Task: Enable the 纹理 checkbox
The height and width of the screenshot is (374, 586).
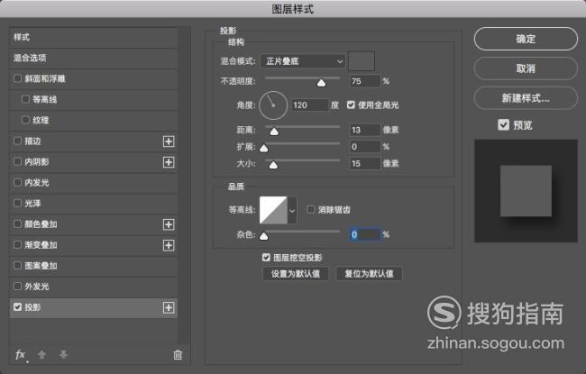Action: pos(25,120)
